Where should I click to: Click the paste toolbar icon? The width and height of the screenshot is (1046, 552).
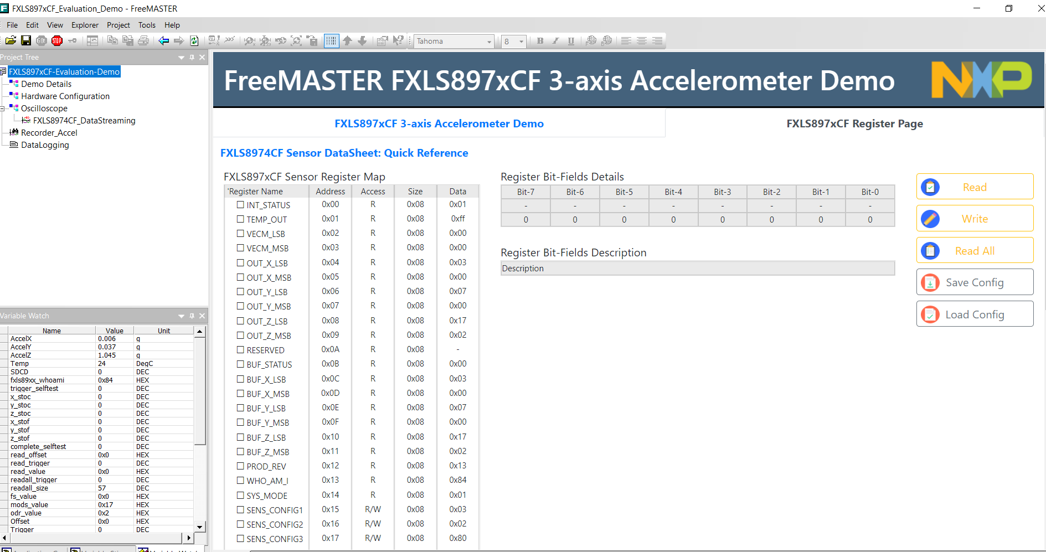128,40
